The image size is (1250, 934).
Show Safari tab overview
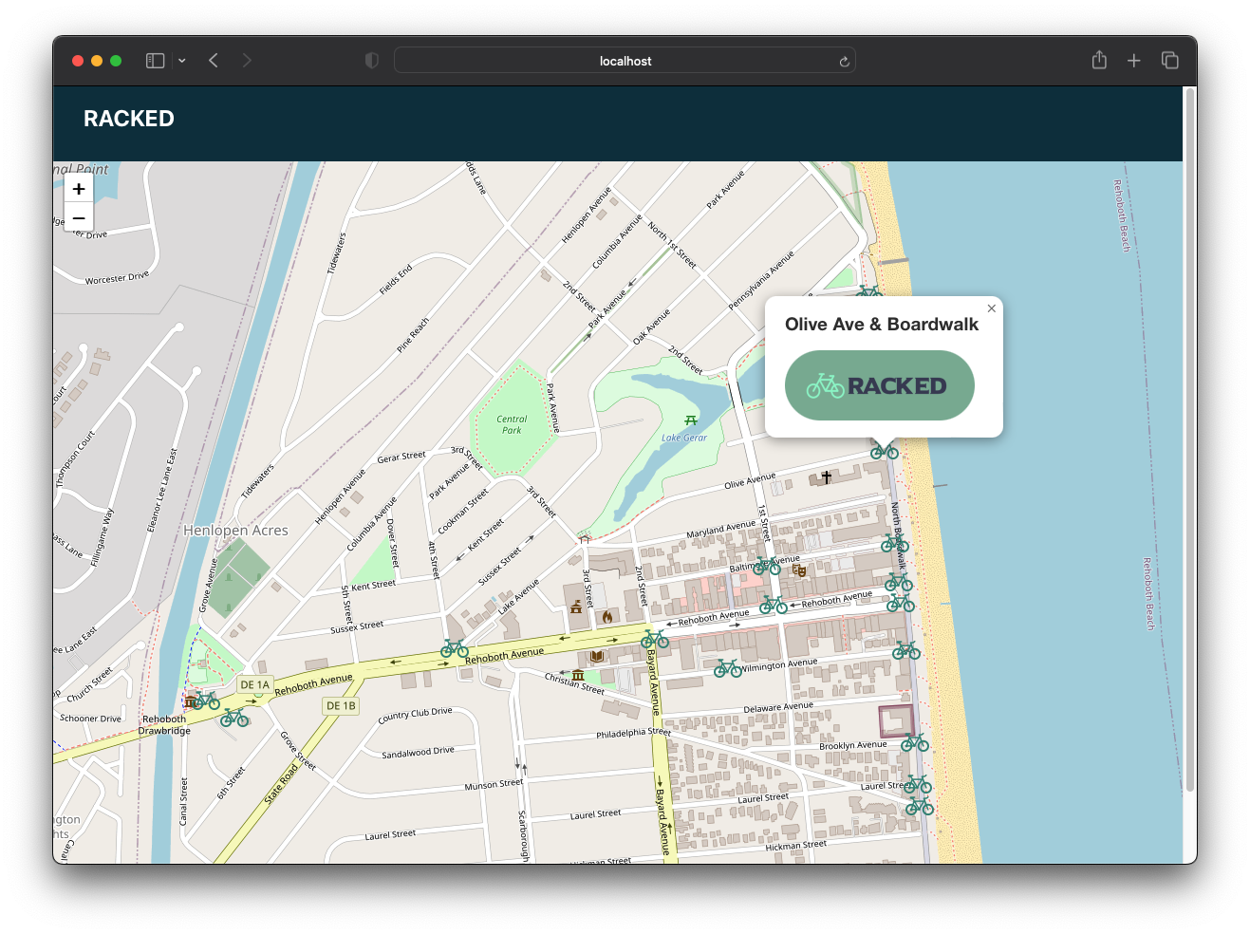pyautogui.click(x=1169, y=61)
